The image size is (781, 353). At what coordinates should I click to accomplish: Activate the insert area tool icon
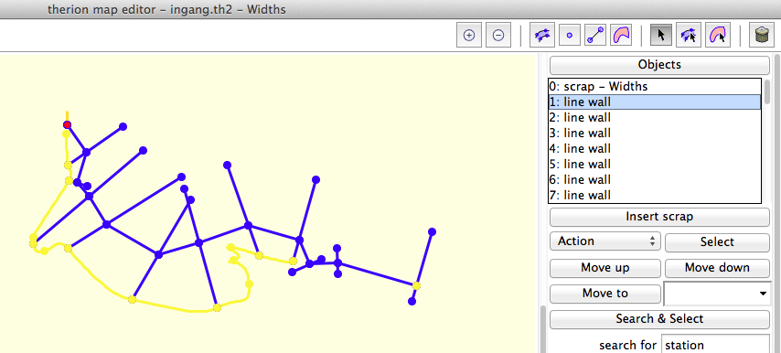(x=621, y=36)
